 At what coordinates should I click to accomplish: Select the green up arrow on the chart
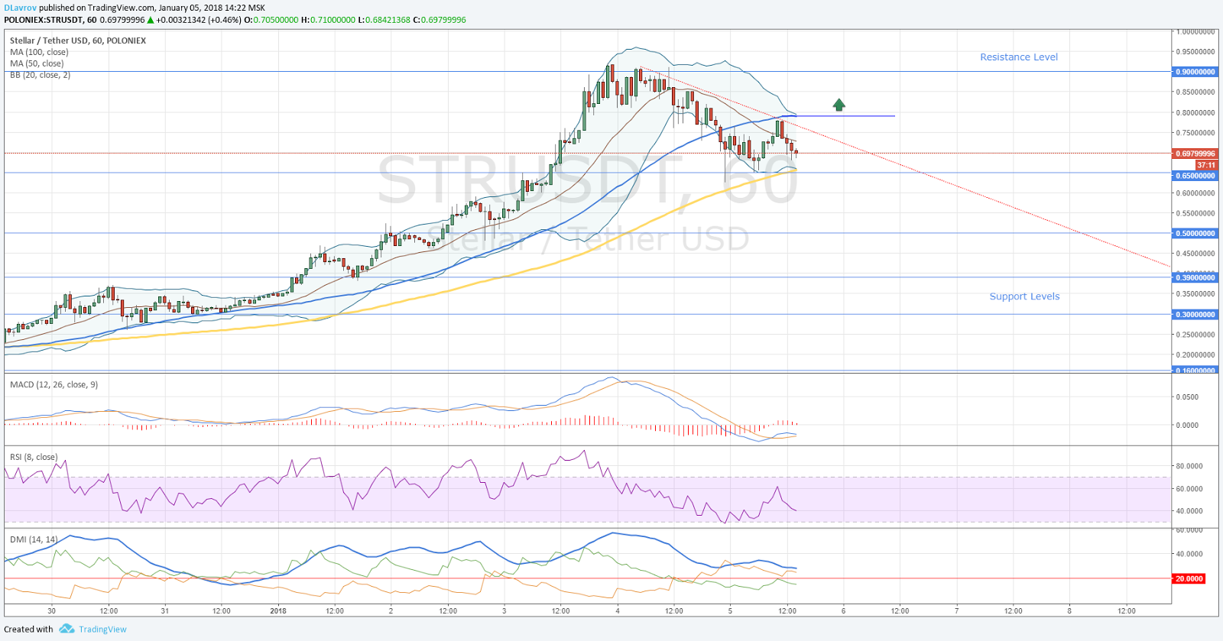[x=839, y=105]
